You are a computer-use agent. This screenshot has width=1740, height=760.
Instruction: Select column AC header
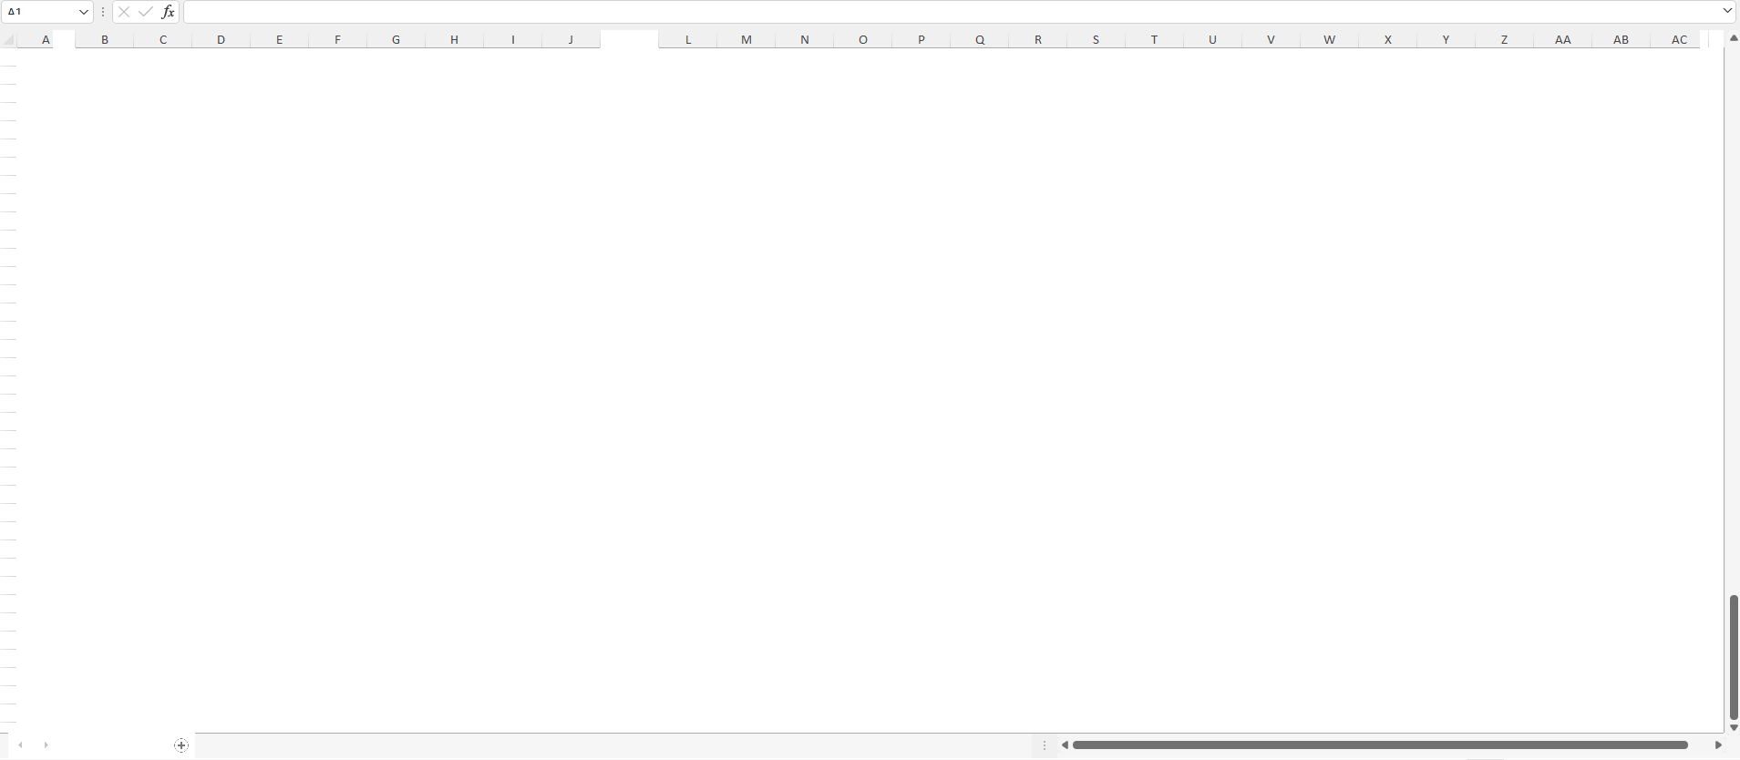click(1680, 39)
